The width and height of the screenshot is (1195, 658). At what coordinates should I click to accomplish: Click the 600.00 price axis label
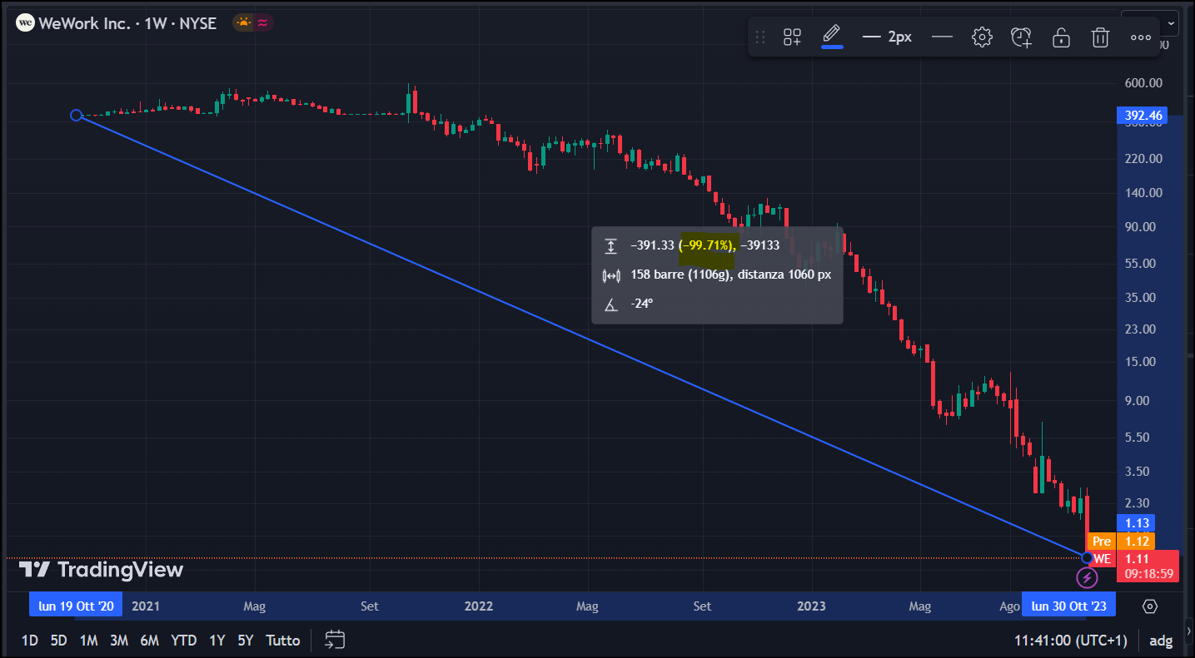tap(1143, 83)
